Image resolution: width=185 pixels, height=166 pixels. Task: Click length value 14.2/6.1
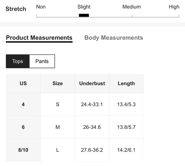click(126, 150)
